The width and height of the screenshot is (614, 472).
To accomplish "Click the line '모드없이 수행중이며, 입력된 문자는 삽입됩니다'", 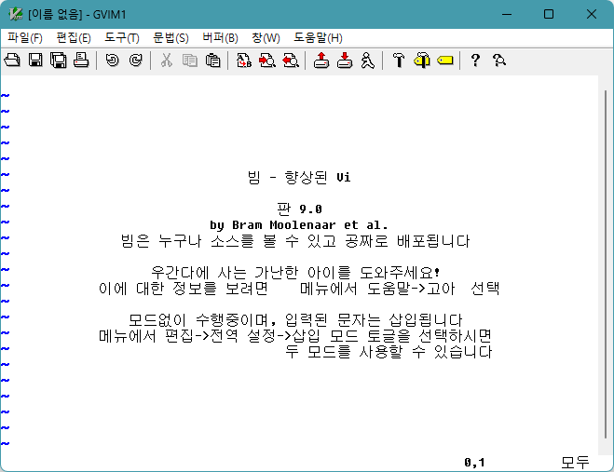I will coord(295,320).
